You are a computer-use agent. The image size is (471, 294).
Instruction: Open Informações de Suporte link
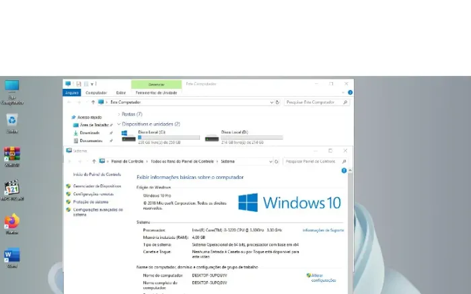click(x=323, y=230)
